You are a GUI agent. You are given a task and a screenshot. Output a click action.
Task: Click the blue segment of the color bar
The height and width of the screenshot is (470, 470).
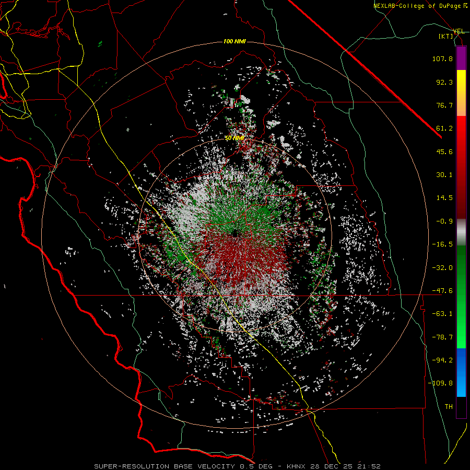coord(461,372)
